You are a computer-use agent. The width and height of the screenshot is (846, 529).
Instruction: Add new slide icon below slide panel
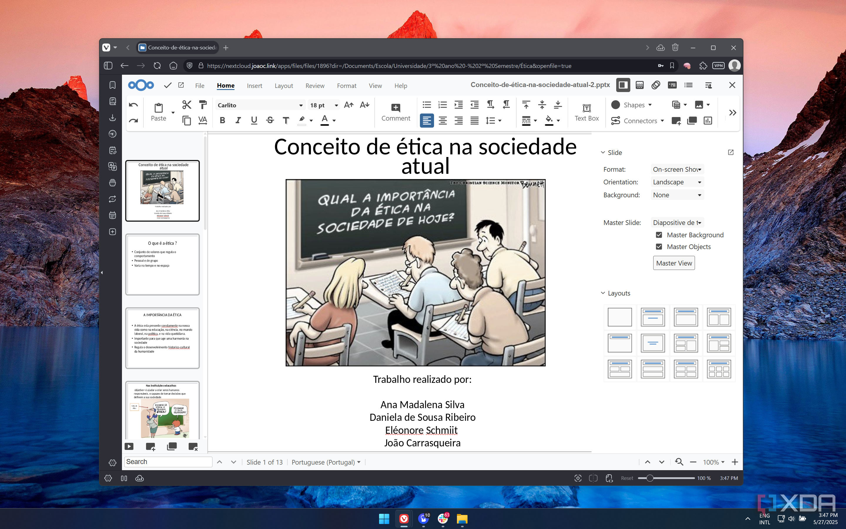150,446
